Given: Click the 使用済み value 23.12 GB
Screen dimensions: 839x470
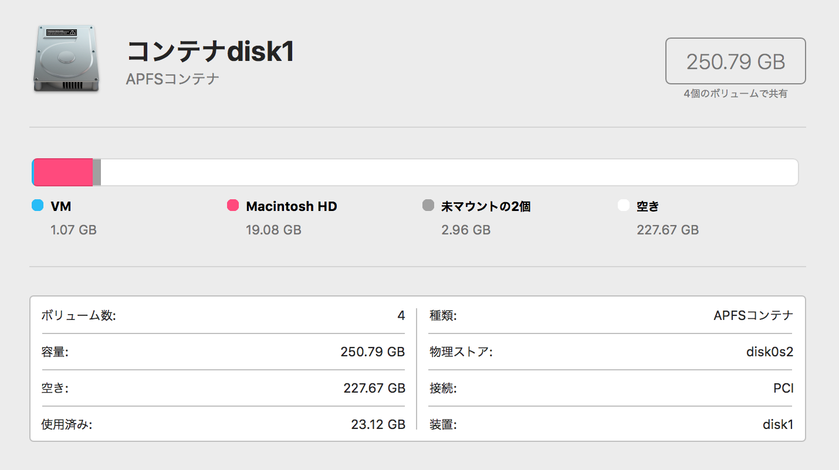Looking at the screenshot, I should pos(378,425).
